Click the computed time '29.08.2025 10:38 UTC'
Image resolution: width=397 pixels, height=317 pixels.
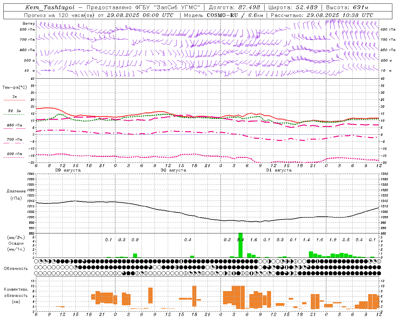pos(340,15)
